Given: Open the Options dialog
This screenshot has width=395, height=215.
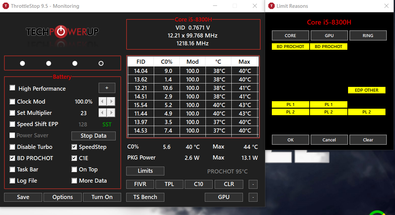Looking at the screenshot, I should click(63, 197).
